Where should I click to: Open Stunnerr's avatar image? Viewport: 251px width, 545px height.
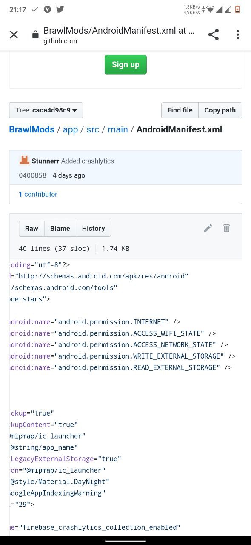tap(24, 161)
